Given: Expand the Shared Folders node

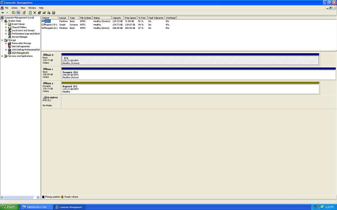Looking at the screenshot, I should click(x=6, y=27).
